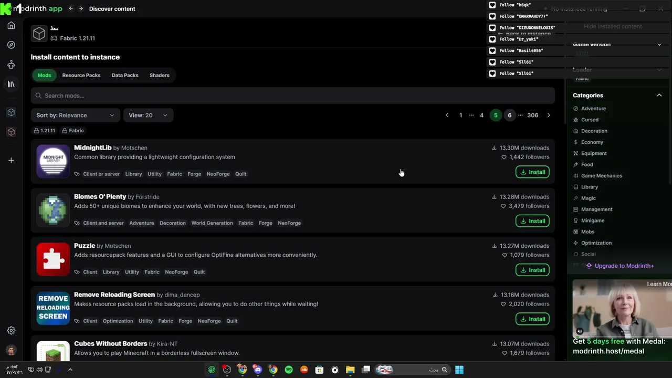Install Biomes O' Plenty mod

(532, 221)
